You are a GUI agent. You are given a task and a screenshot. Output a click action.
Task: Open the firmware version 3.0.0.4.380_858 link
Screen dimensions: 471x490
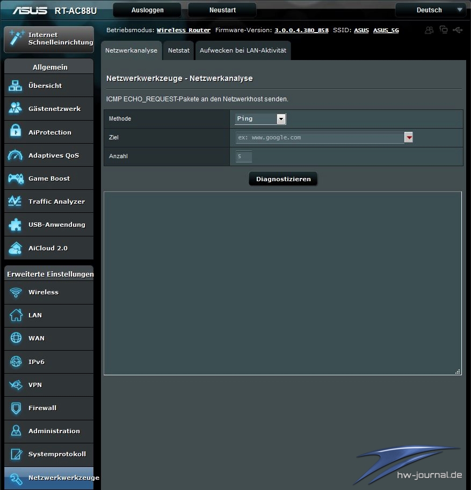click(x=301, y=31)
